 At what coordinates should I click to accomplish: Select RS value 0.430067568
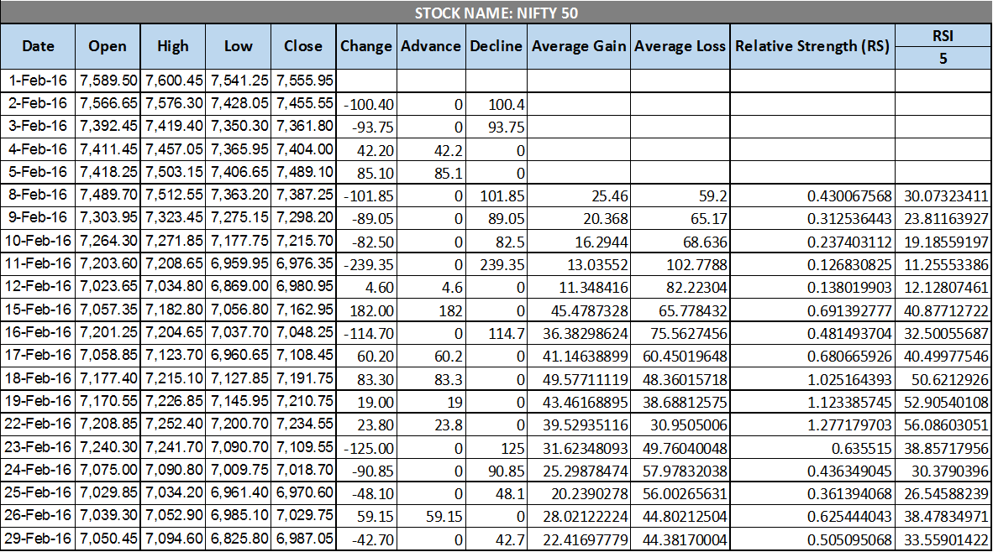tap(812, 195)
